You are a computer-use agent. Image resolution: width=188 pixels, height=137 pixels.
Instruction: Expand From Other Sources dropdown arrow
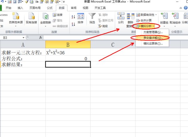point(16,26)
